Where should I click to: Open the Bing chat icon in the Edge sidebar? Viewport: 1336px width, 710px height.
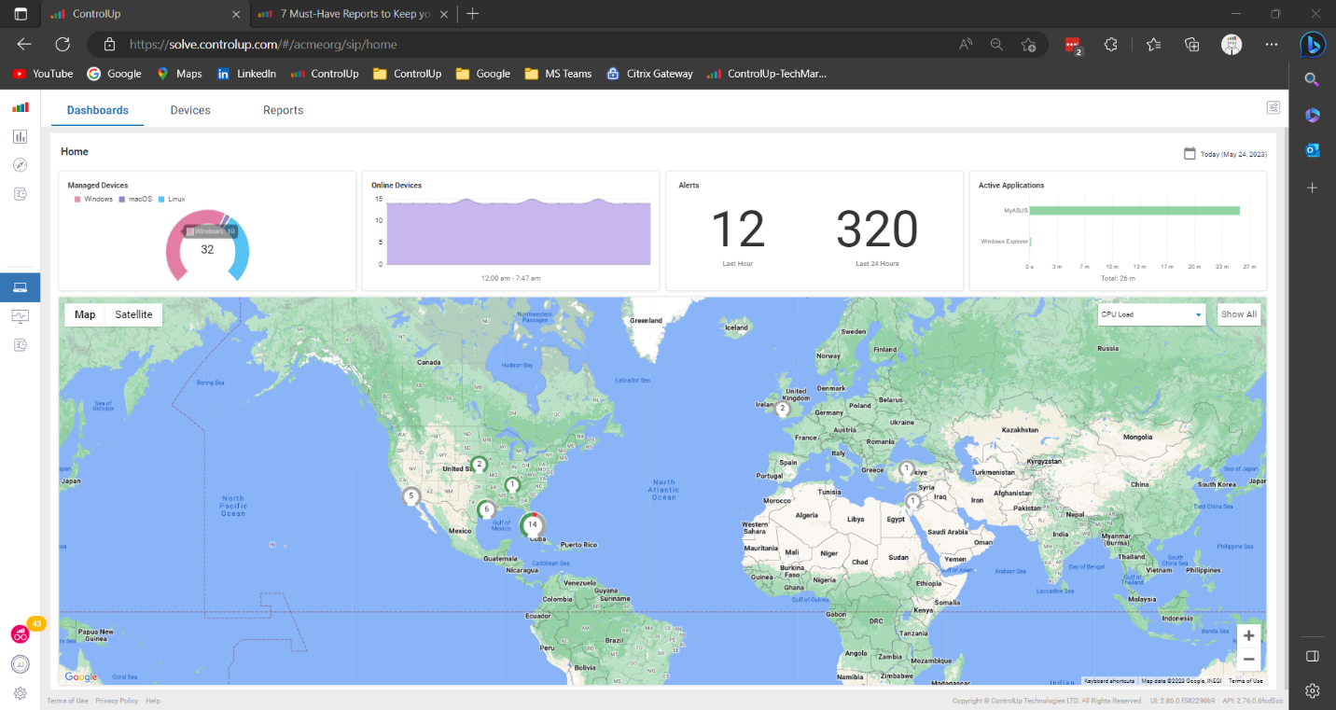point(1313,44)
